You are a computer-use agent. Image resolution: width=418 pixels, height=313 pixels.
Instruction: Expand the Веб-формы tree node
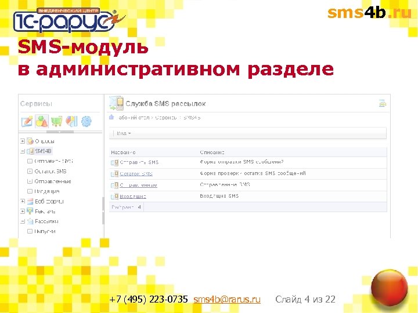click(23, 201)
